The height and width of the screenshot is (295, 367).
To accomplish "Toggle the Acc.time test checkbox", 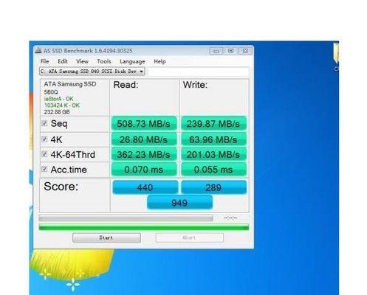I will [x=44, y=169].
